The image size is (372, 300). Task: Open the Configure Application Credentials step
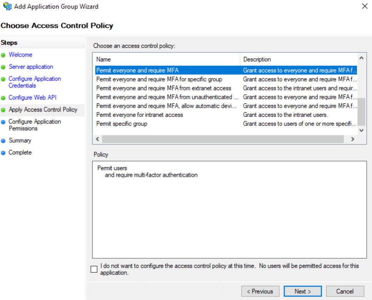tap(35, 82)
